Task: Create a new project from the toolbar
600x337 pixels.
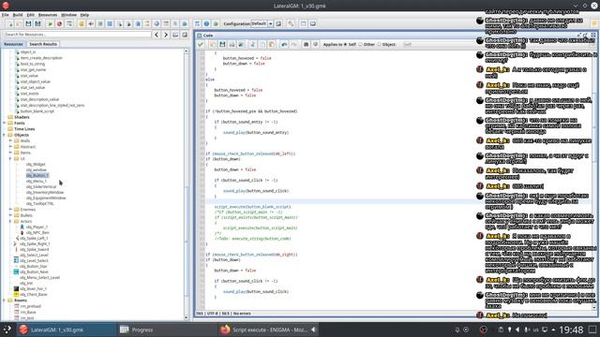Action: click(10, 23)
